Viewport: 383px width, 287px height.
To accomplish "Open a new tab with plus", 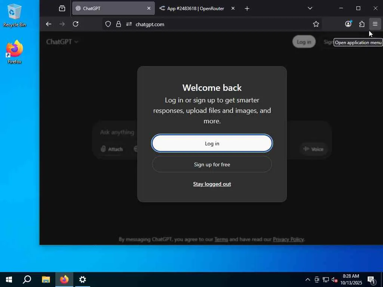I will click(x=247, y=8).
